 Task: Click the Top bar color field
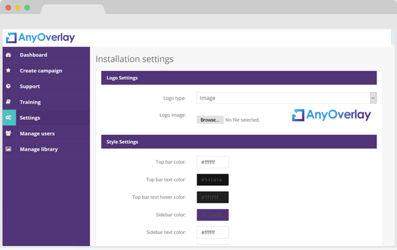pos(212,162)
